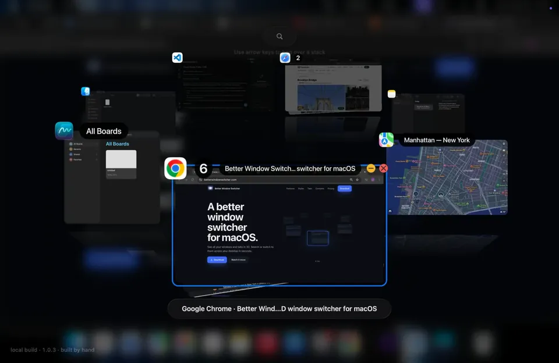Close the Chrome window with the red X
The height and width of the screenshot is (363, 559).
384,168
